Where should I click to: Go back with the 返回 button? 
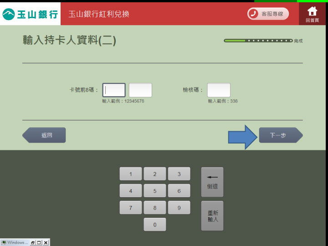click(44, 135)
